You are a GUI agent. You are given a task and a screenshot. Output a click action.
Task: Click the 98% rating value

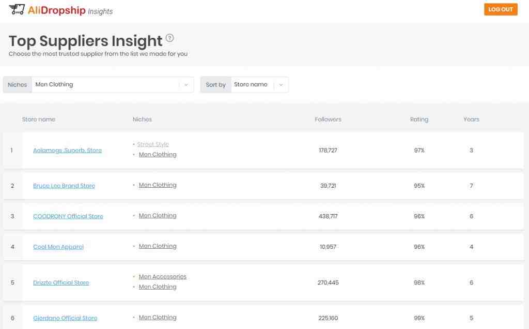(419, 282)
